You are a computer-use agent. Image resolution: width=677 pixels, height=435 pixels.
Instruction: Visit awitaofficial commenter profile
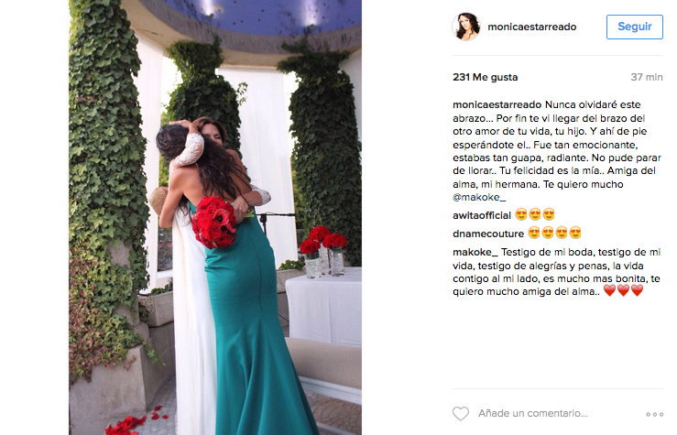pyautogui.click(x=482, y=215)
